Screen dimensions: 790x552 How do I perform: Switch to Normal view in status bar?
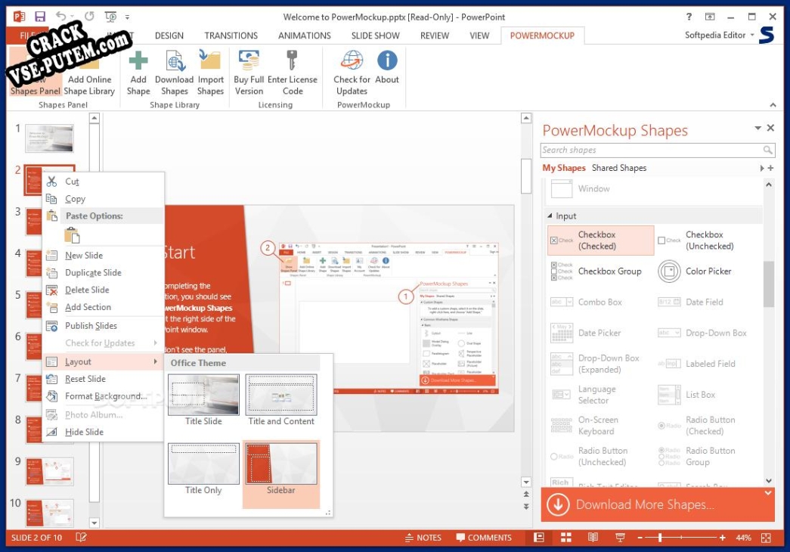tap(538, 538)
